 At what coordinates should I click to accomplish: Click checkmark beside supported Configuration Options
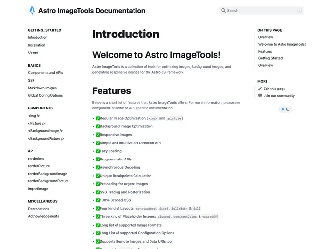pos(98,233)
